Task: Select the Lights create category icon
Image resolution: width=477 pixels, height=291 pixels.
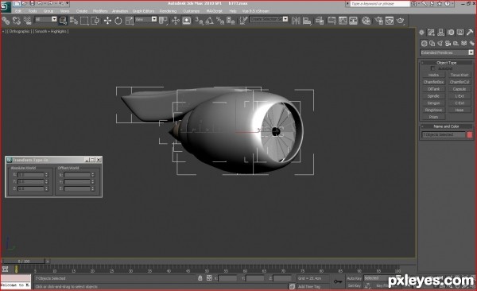Action: click(440, 43)
